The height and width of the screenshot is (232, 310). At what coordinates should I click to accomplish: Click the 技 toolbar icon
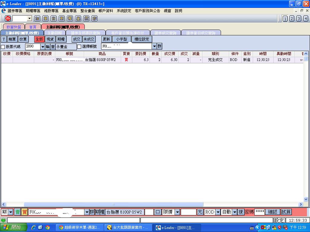tap(86, 18)
